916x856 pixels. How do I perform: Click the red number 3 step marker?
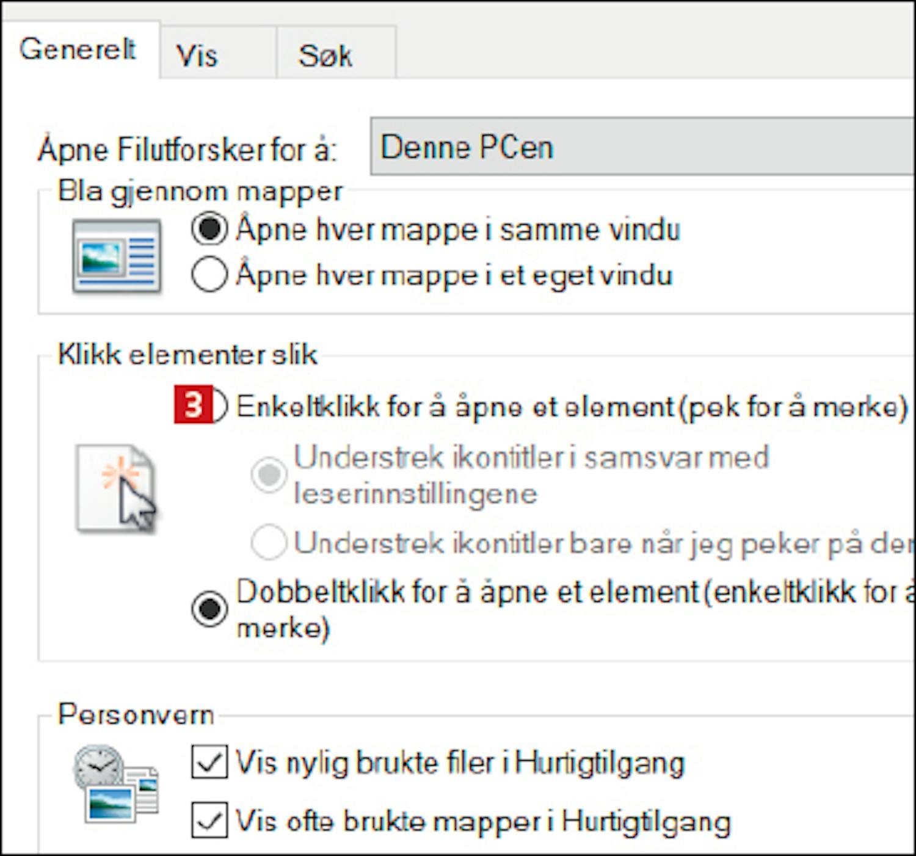pyautogui.click(x=193, y=405)
